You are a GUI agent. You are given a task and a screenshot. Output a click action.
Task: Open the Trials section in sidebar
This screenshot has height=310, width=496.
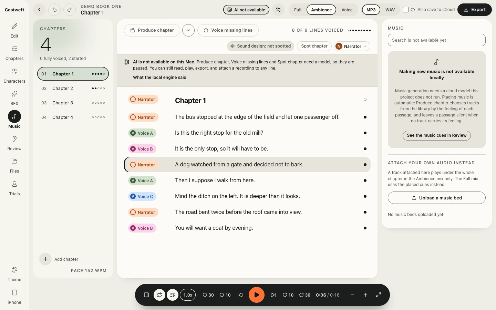pyautogui.click(x=14, y=188)
